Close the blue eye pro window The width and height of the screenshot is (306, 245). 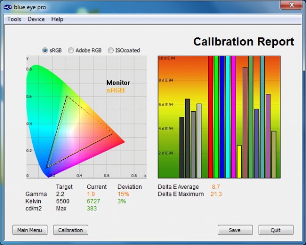(x=291, y=5)
